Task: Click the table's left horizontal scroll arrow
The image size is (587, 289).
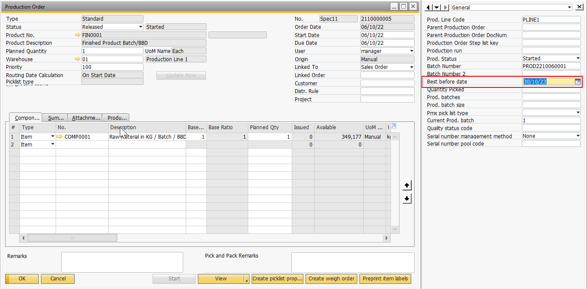Action: coord(24,238)
